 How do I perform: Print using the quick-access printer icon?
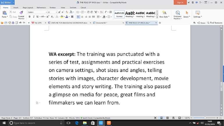pos(13,23)
